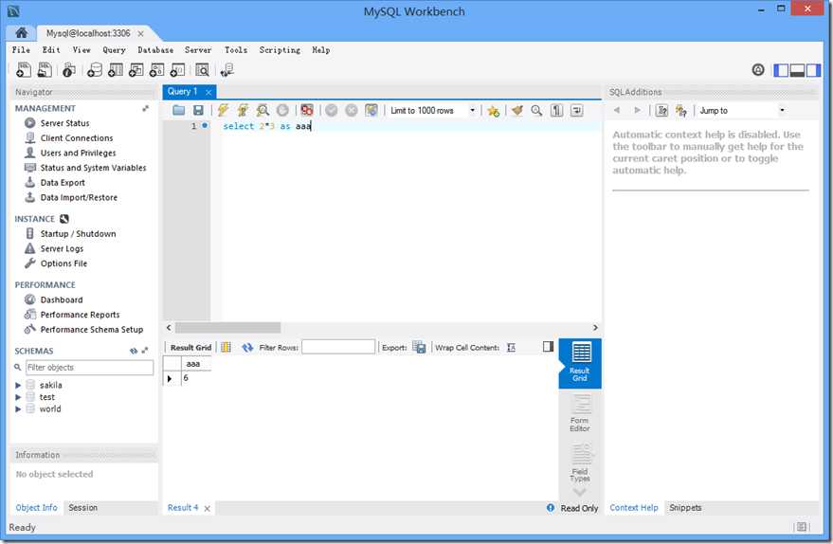
Task: Expand the test schema
Action: [18, 397]
